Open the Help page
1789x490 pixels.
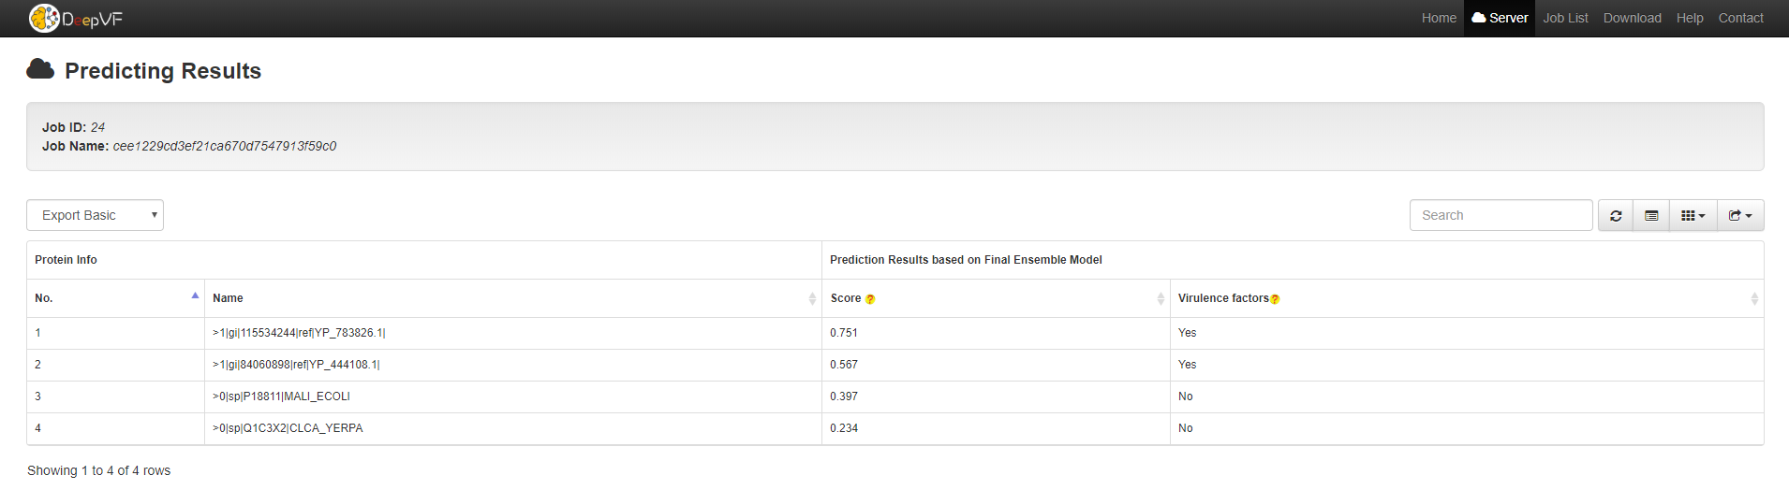[x=1690, y=18]
